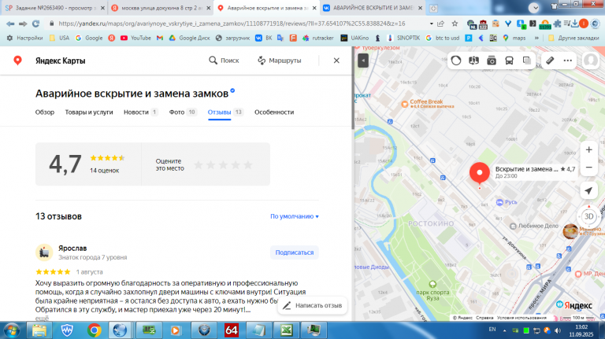
Task: Reload the page with refresh icon
Action: pyautogui.click(x=36, y=24)
